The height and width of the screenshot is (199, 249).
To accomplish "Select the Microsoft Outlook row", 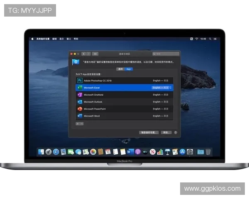I will click(x=124, y=102).
